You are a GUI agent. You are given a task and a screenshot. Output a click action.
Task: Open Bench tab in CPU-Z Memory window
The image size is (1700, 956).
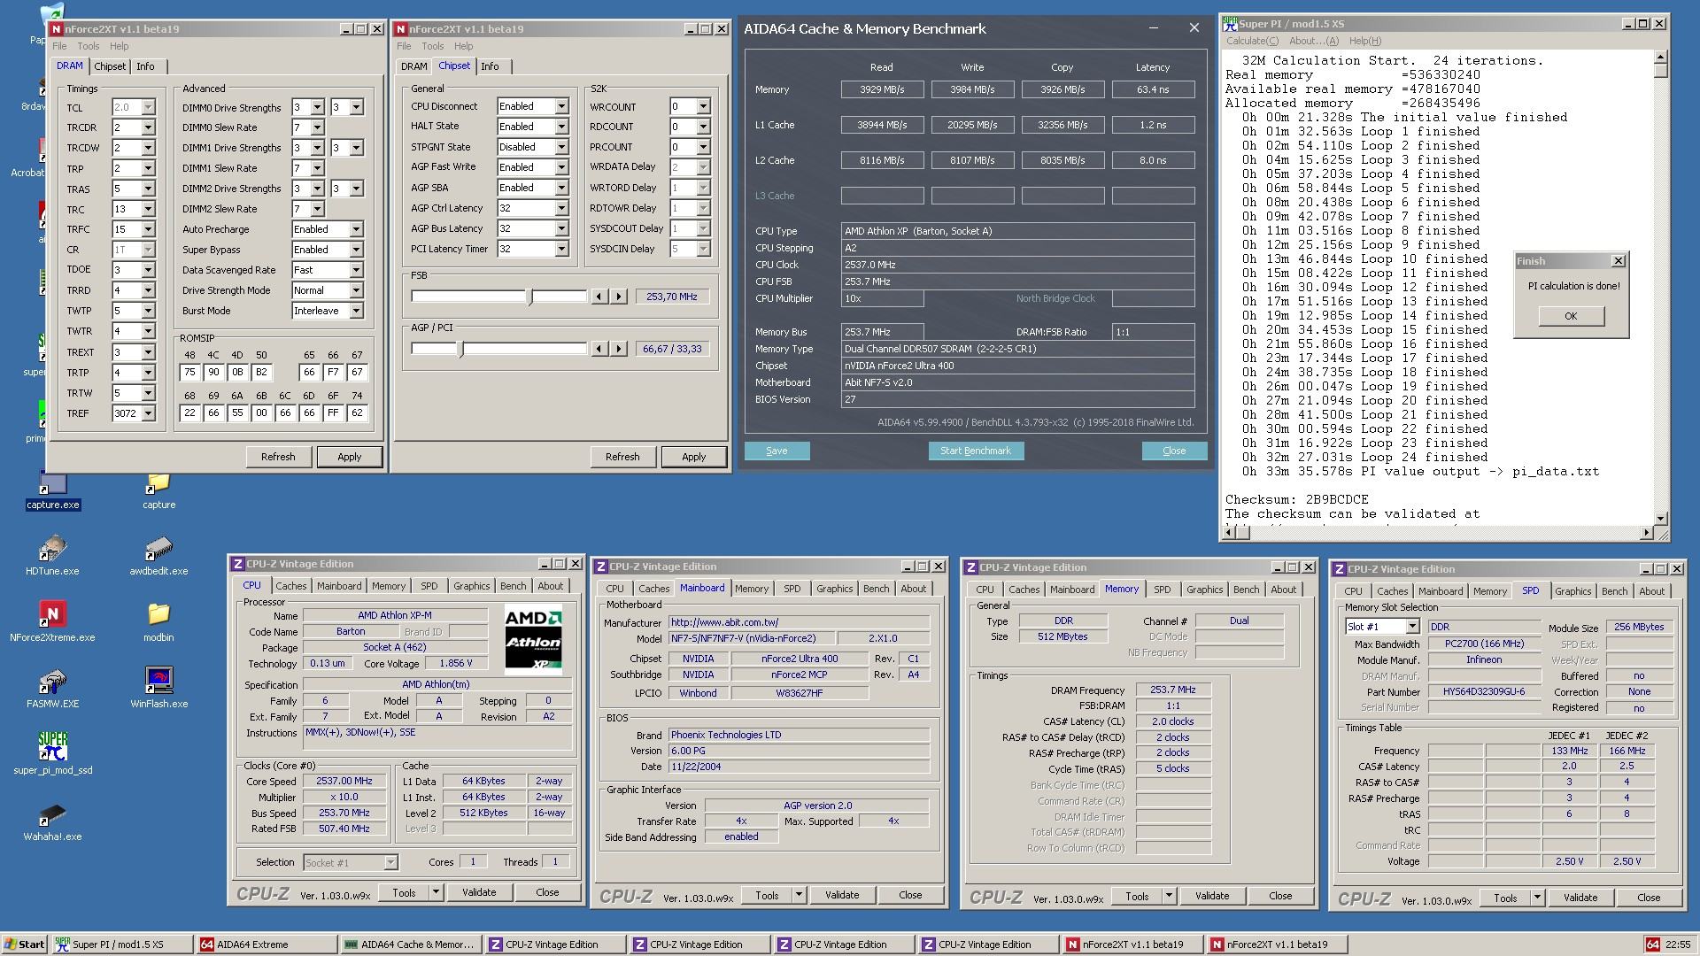1246,590
